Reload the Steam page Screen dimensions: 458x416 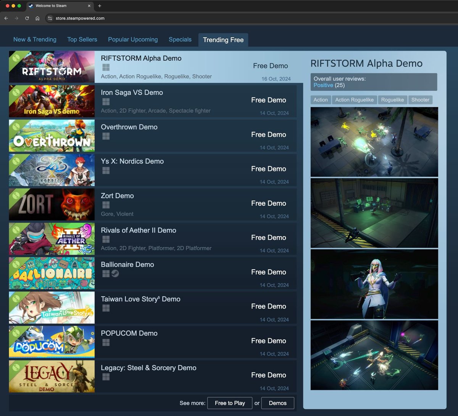(x=27, y=18)
